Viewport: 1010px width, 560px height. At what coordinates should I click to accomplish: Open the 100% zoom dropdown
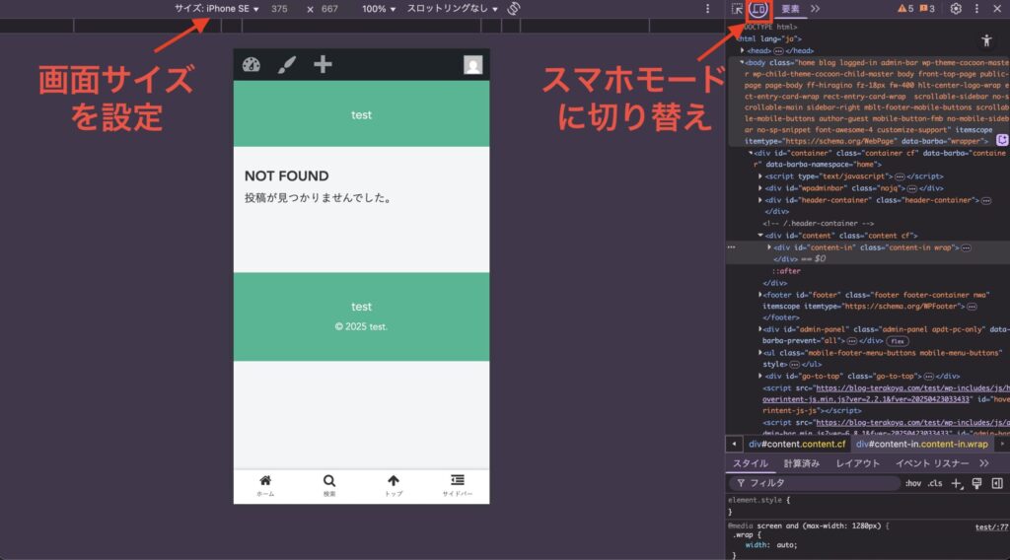379,8
